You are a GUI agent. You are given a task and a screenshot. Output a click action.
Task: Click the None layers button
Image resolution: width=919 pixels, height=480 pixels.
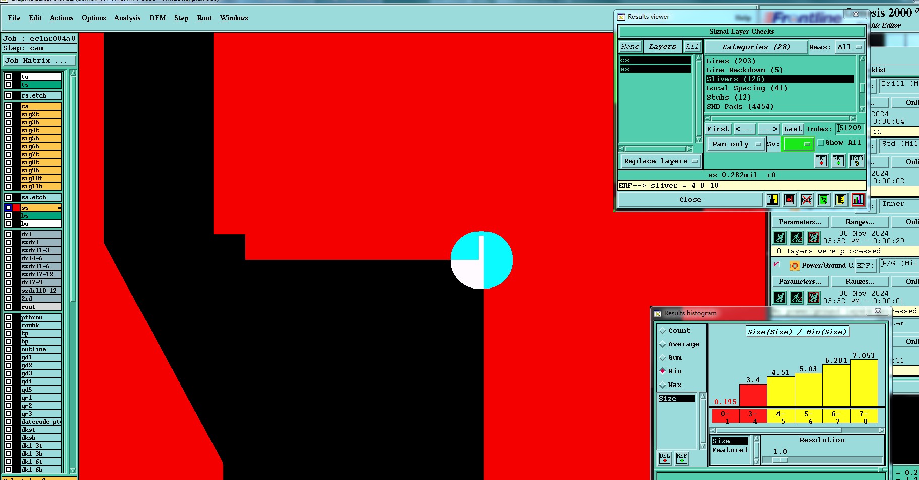(x=630, y=47)
